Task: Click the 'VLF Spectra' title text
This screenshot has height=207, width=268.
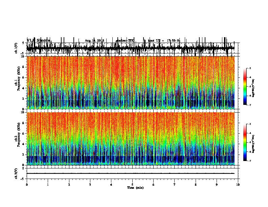Action: pyautogui.click(x=39, y=41)
